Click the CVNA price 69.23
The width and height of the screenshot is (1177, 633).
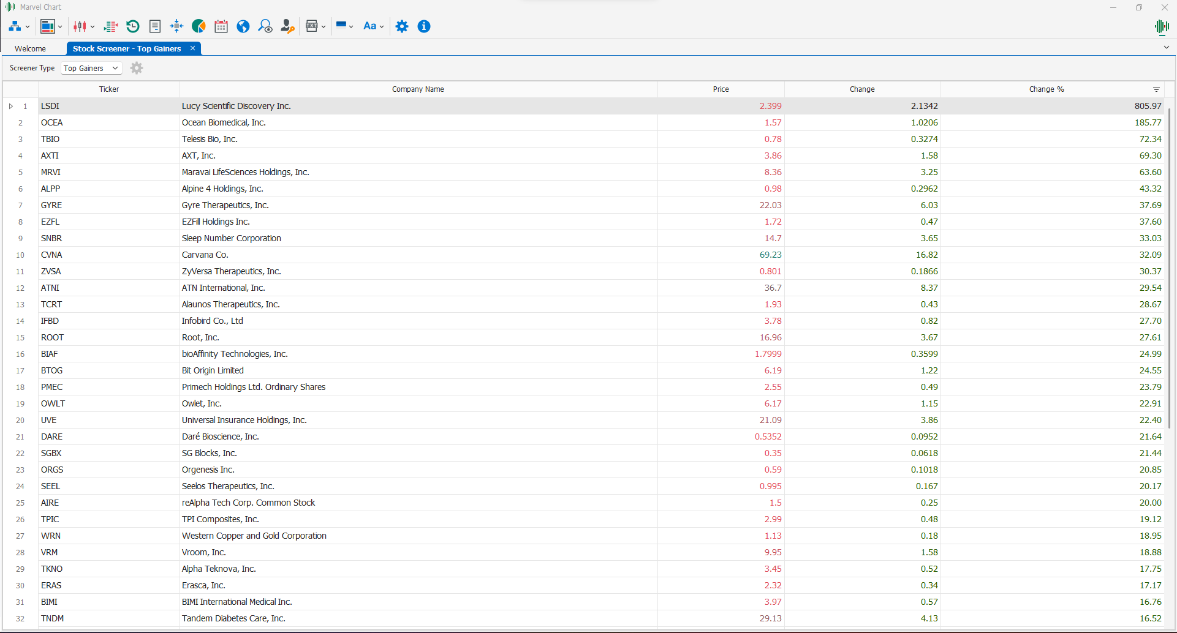(770, 255)
